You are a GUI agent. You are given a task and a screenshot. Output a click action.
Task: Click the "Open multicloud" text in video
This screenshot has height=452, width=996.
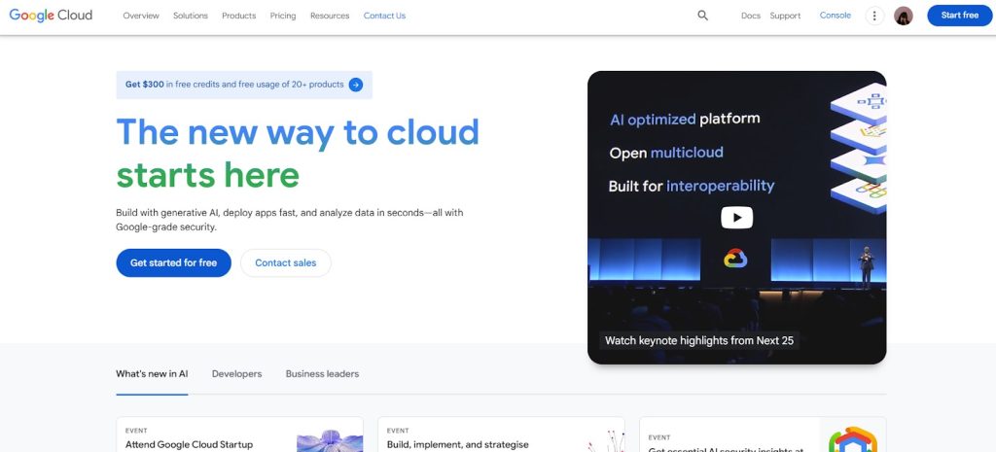pos(666,153)
